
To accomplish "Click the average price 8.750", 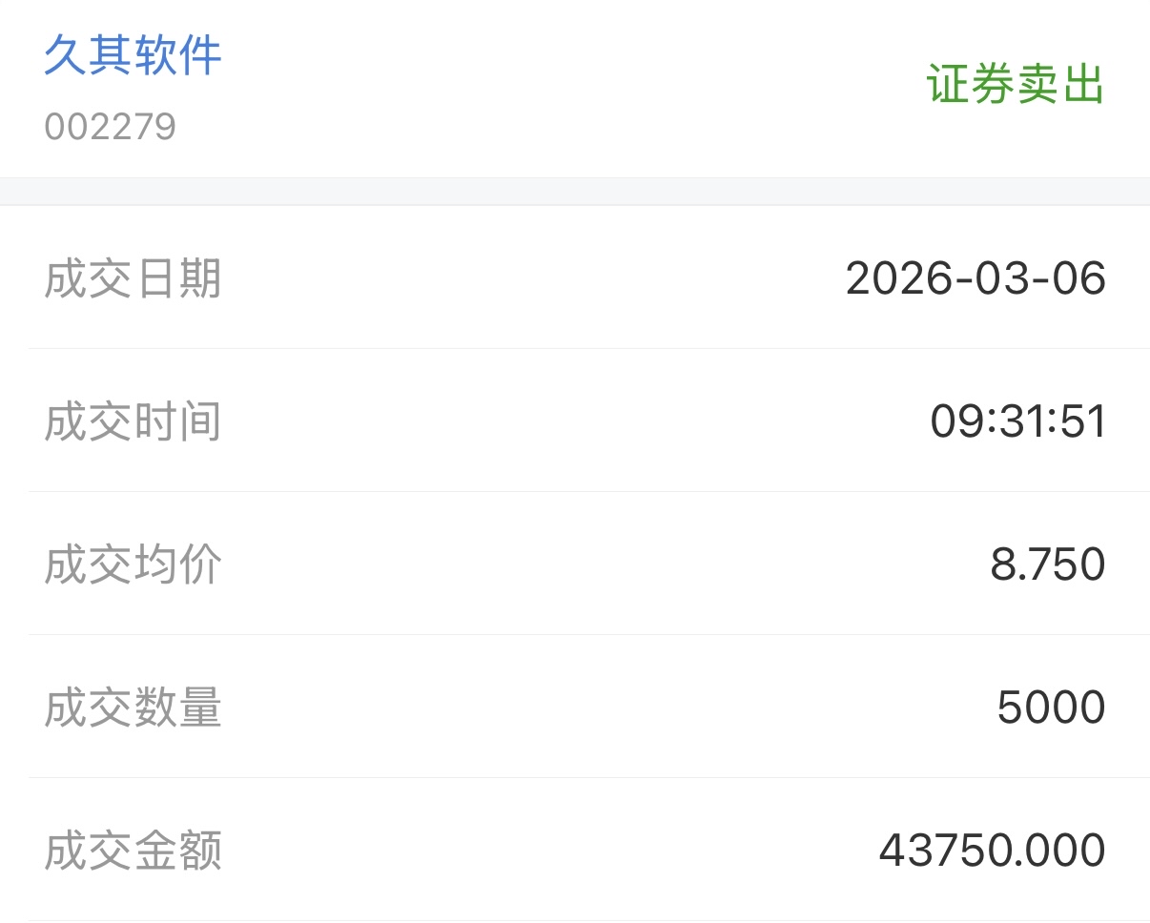I will point(1048,564).
